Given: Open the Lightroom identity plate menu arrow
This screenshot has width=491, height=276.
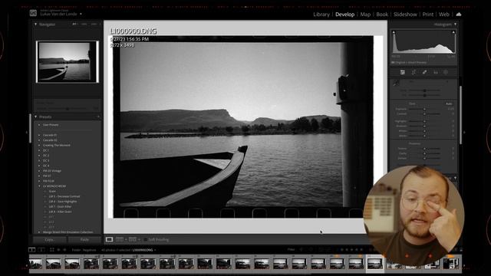Looking at the screenshot, I should coord(81,14).
